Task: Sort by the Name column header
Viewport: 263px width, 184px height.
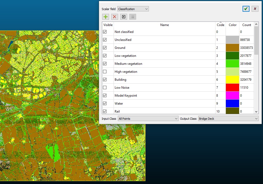Action: 165,25
